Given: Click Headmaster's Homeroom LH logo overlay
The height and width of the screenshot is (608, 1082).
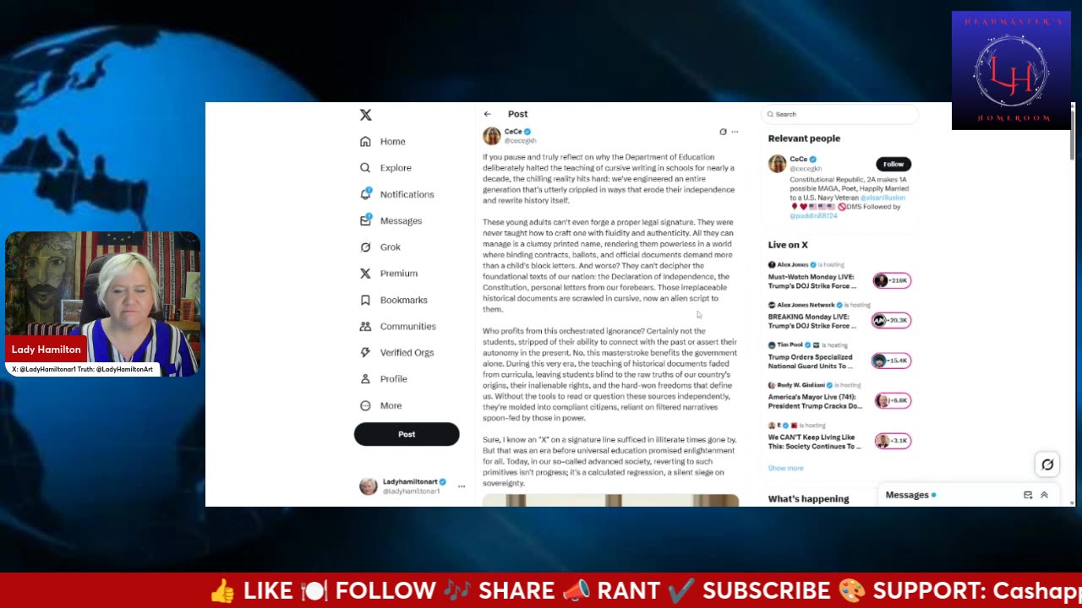Looking at the screenshot, I should point(1011,70).
